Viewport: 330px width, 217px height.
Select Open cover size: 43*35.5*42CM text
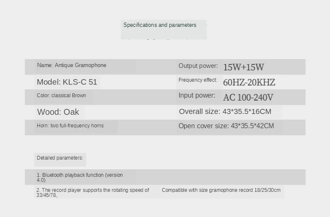(x=226, y=126)
